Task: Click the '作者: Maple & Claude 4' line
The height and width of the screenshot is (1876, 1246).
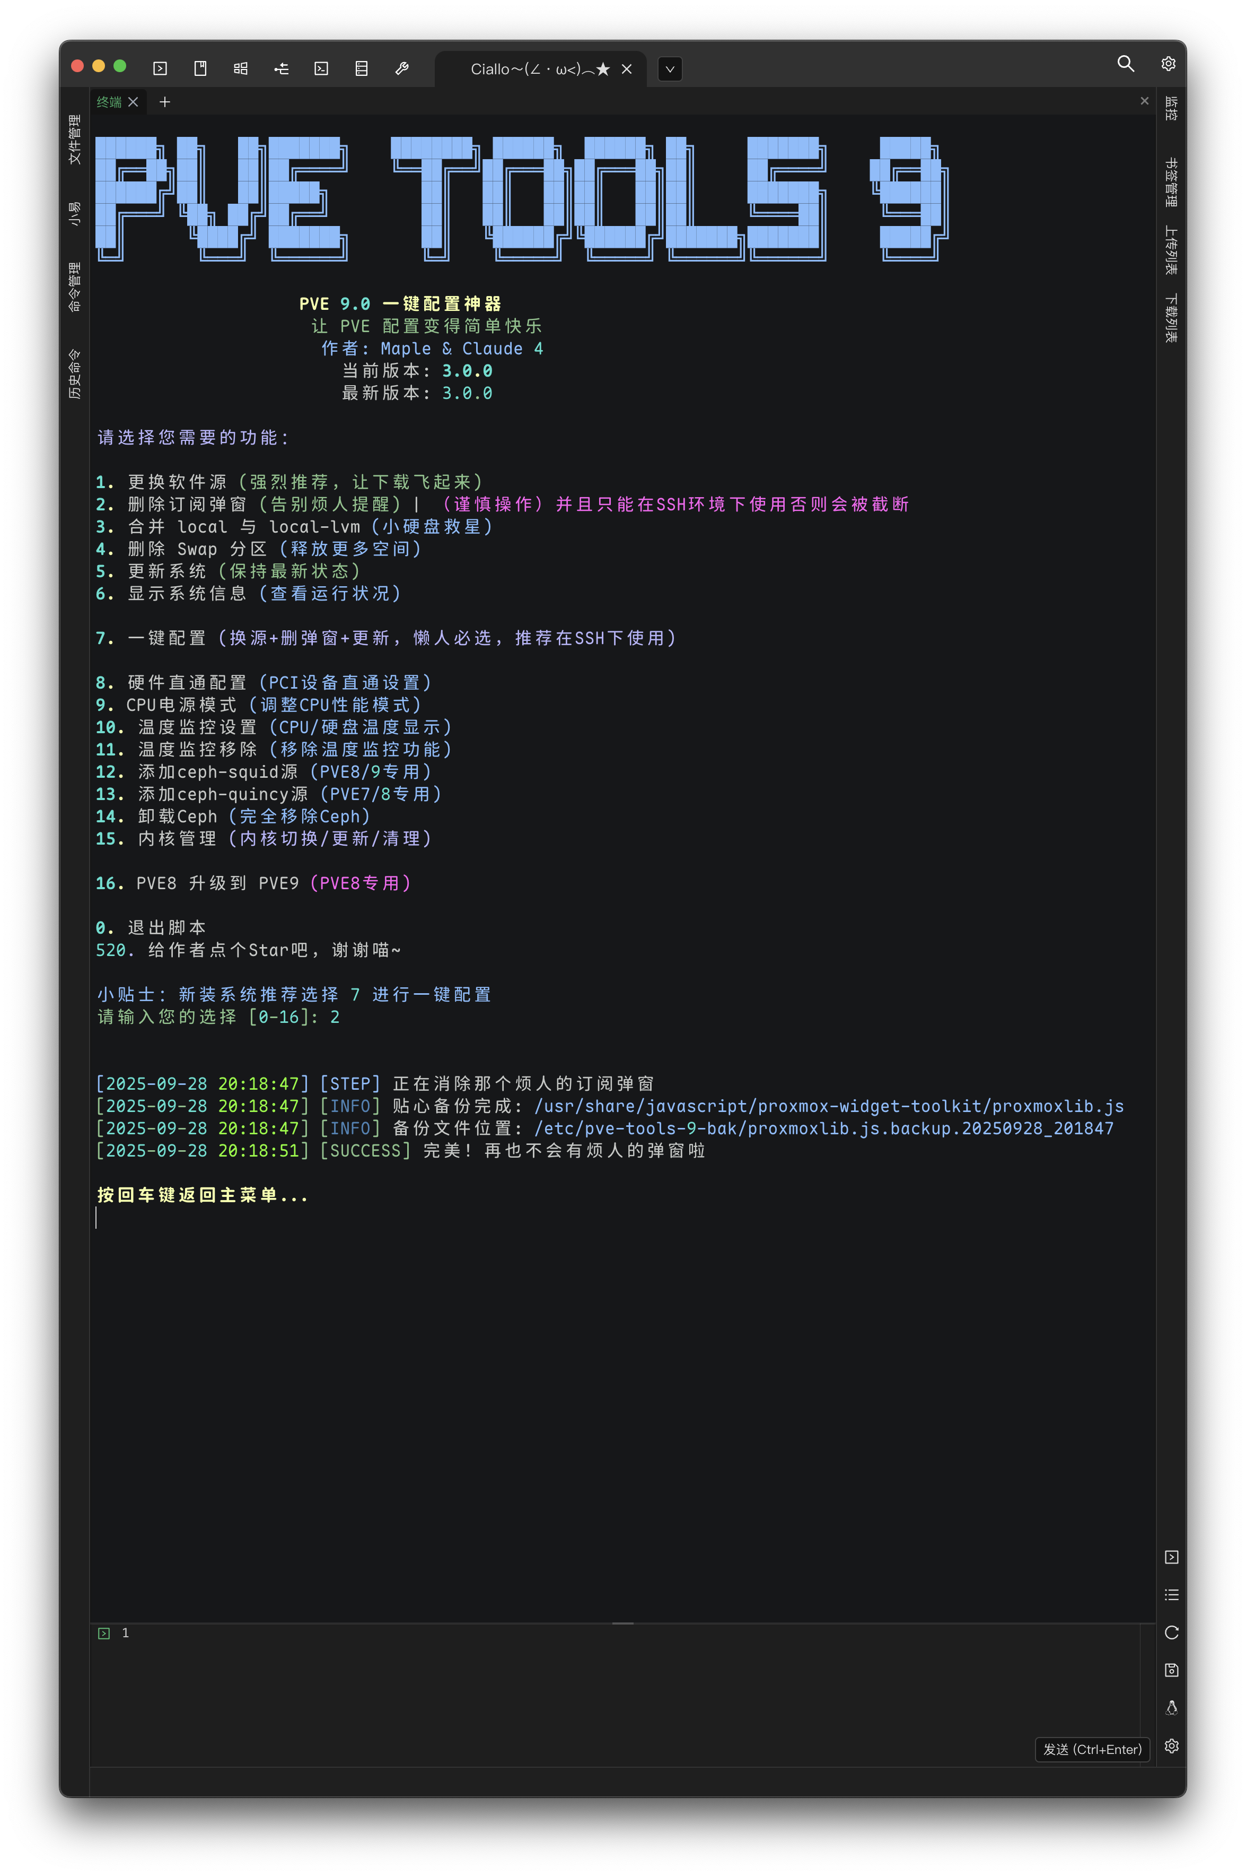Action: click(432, 349)
